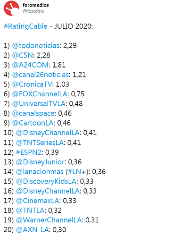Viewport: 182px width, 236px height.
Task: Open the @FOXChannelLA mention
Action: click(x=40, y=94)
